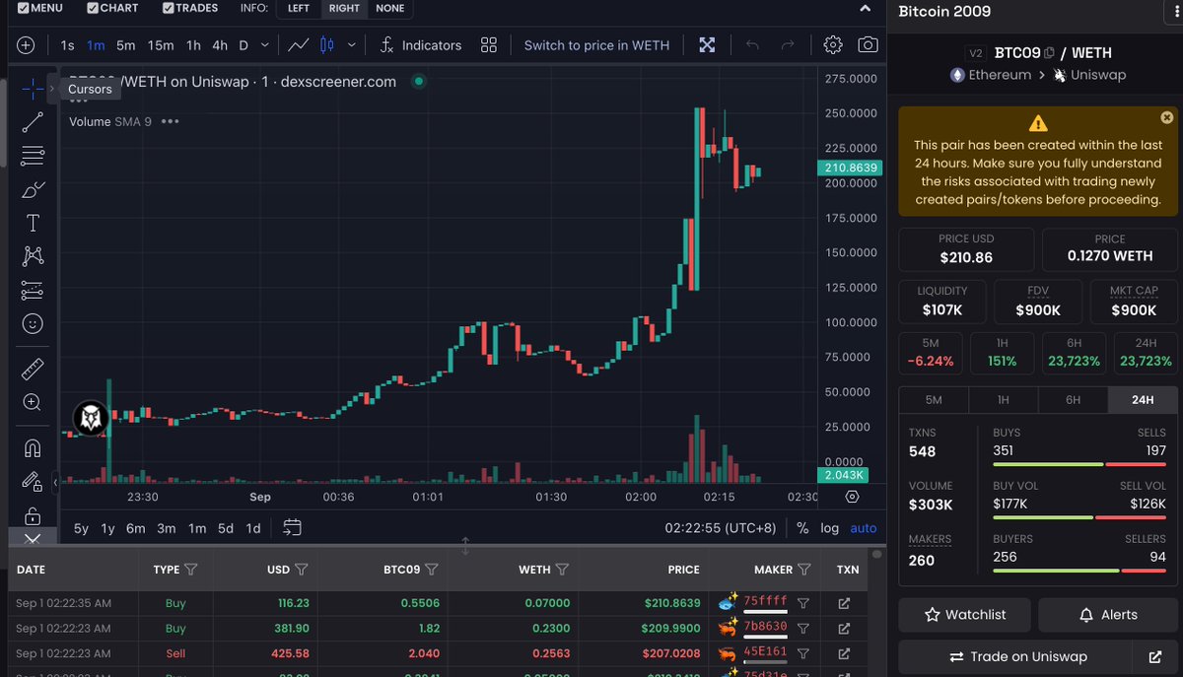Select the text annotation tool
The image size is (1183, 677).
point(32,223)
